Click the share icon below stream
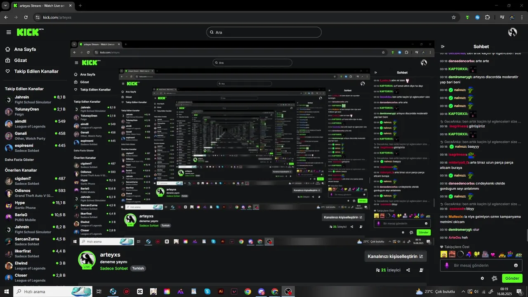This screenshot has width=528, height=297. click(x=408, y=270)
